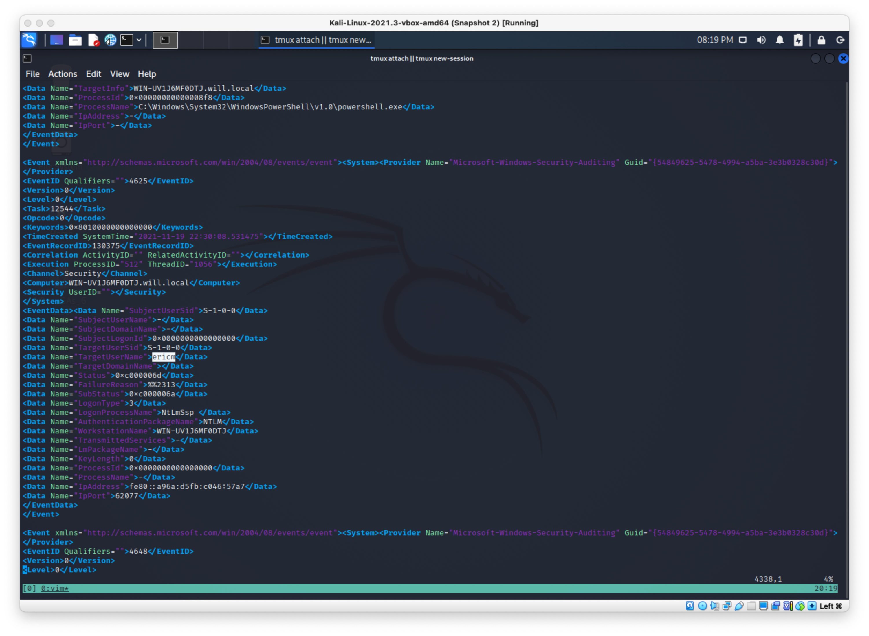This screenshot has width=869, height=636.
Task: Click the USB devices indicator icon
Action: (x=739, y=606)
